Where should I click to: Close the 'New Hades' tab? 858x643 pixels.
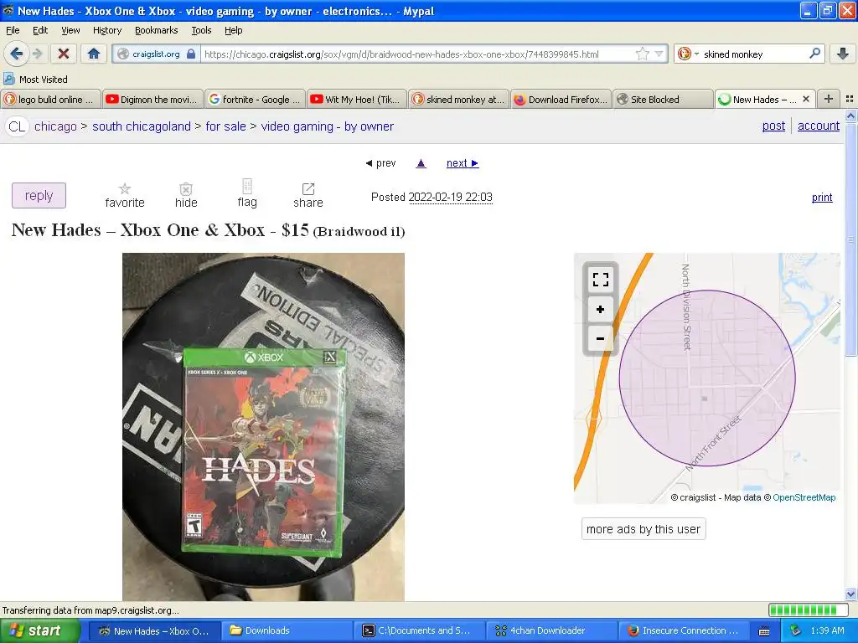(805, 99)
